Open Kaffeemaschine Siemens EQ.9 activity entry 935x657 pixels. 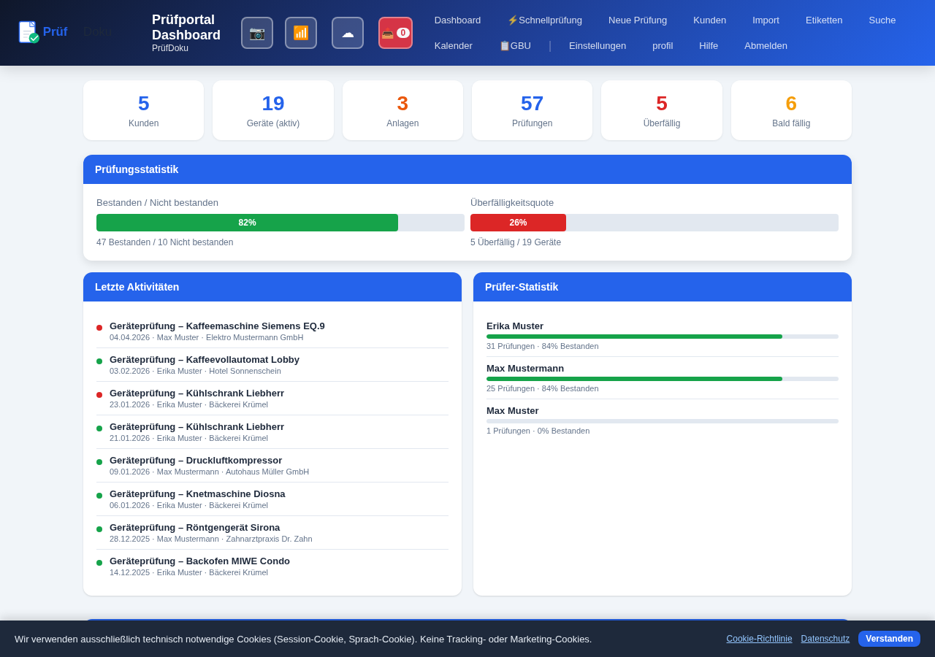pos(272,331)
